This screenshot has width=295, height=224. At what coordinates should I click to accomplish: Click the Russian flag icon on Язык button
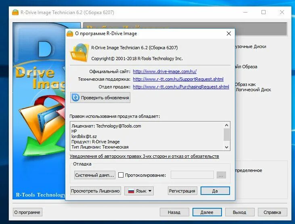(x=131, y=191)
